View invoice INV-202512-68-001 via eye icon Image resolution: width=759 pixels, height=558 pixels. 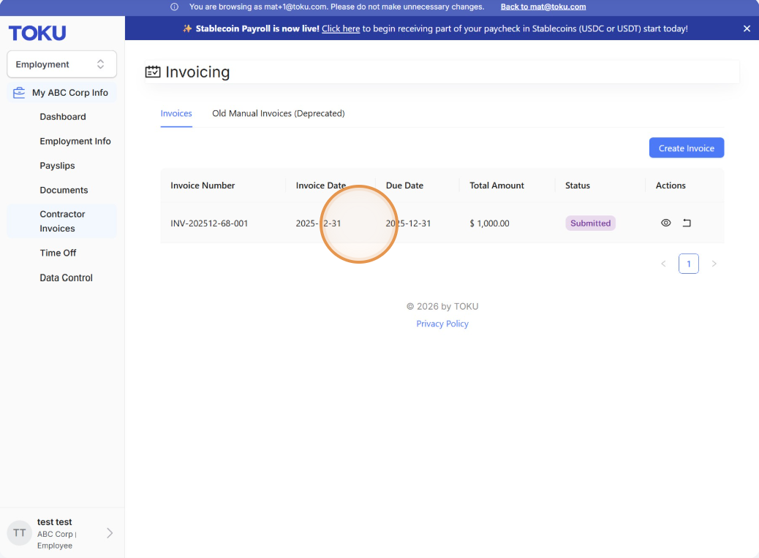tap(665, 223)
